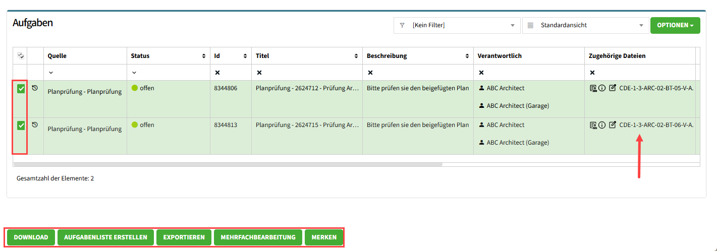Image resolution: width=717 pixels, height=251 pixels.
Task: Clear the Zugehörige Dateien column filter
Action: pyautogui.click(x=592, y=73)
